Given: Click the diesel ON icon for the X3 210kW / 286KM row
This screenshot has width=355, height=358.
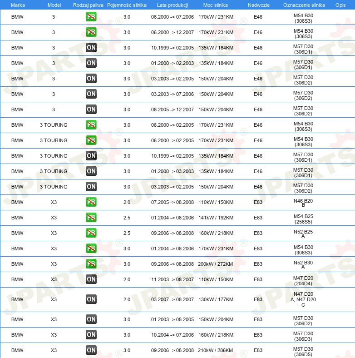Looking at the screenshot, I should tap(91, 350).
